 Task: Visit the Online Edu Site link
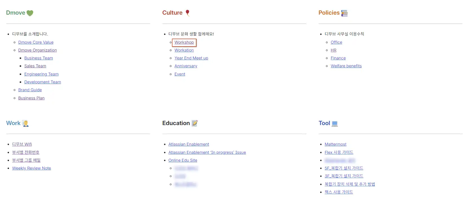tap(183, 160)
